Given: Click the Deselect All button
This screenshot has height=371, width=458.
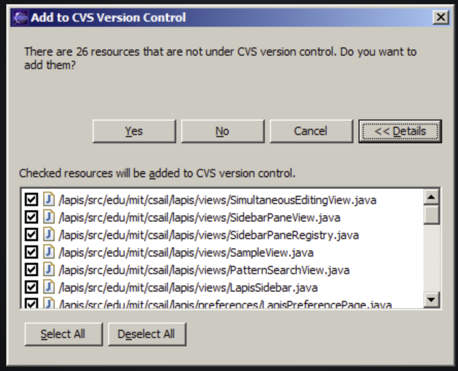Looking at the screenshot, I should [147, 334].
